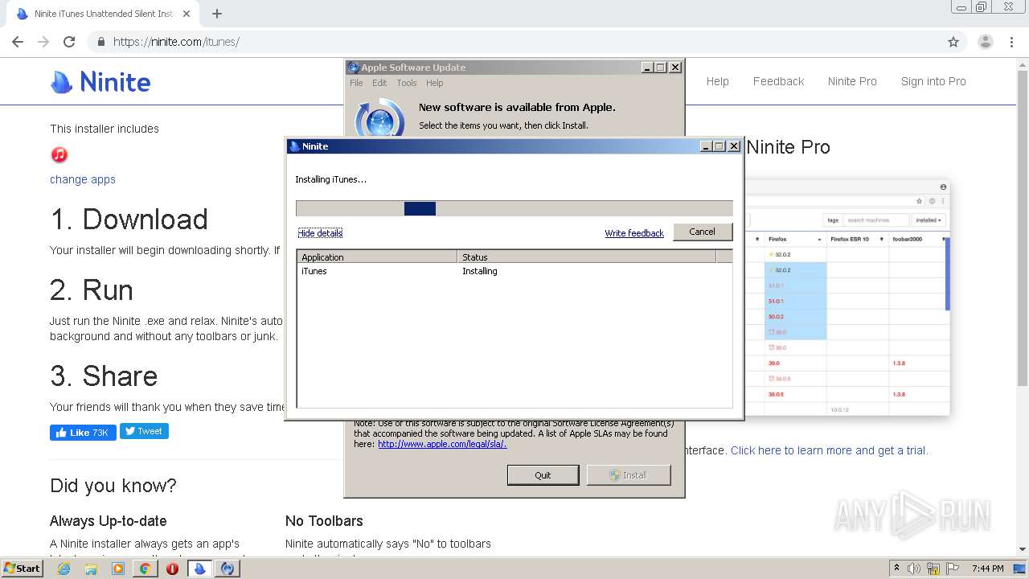This screenshot has width=1029, height=579.
Task: Click the Ninite Pro dashboard screenshot thumbnail
Action: tap(847, 298)
